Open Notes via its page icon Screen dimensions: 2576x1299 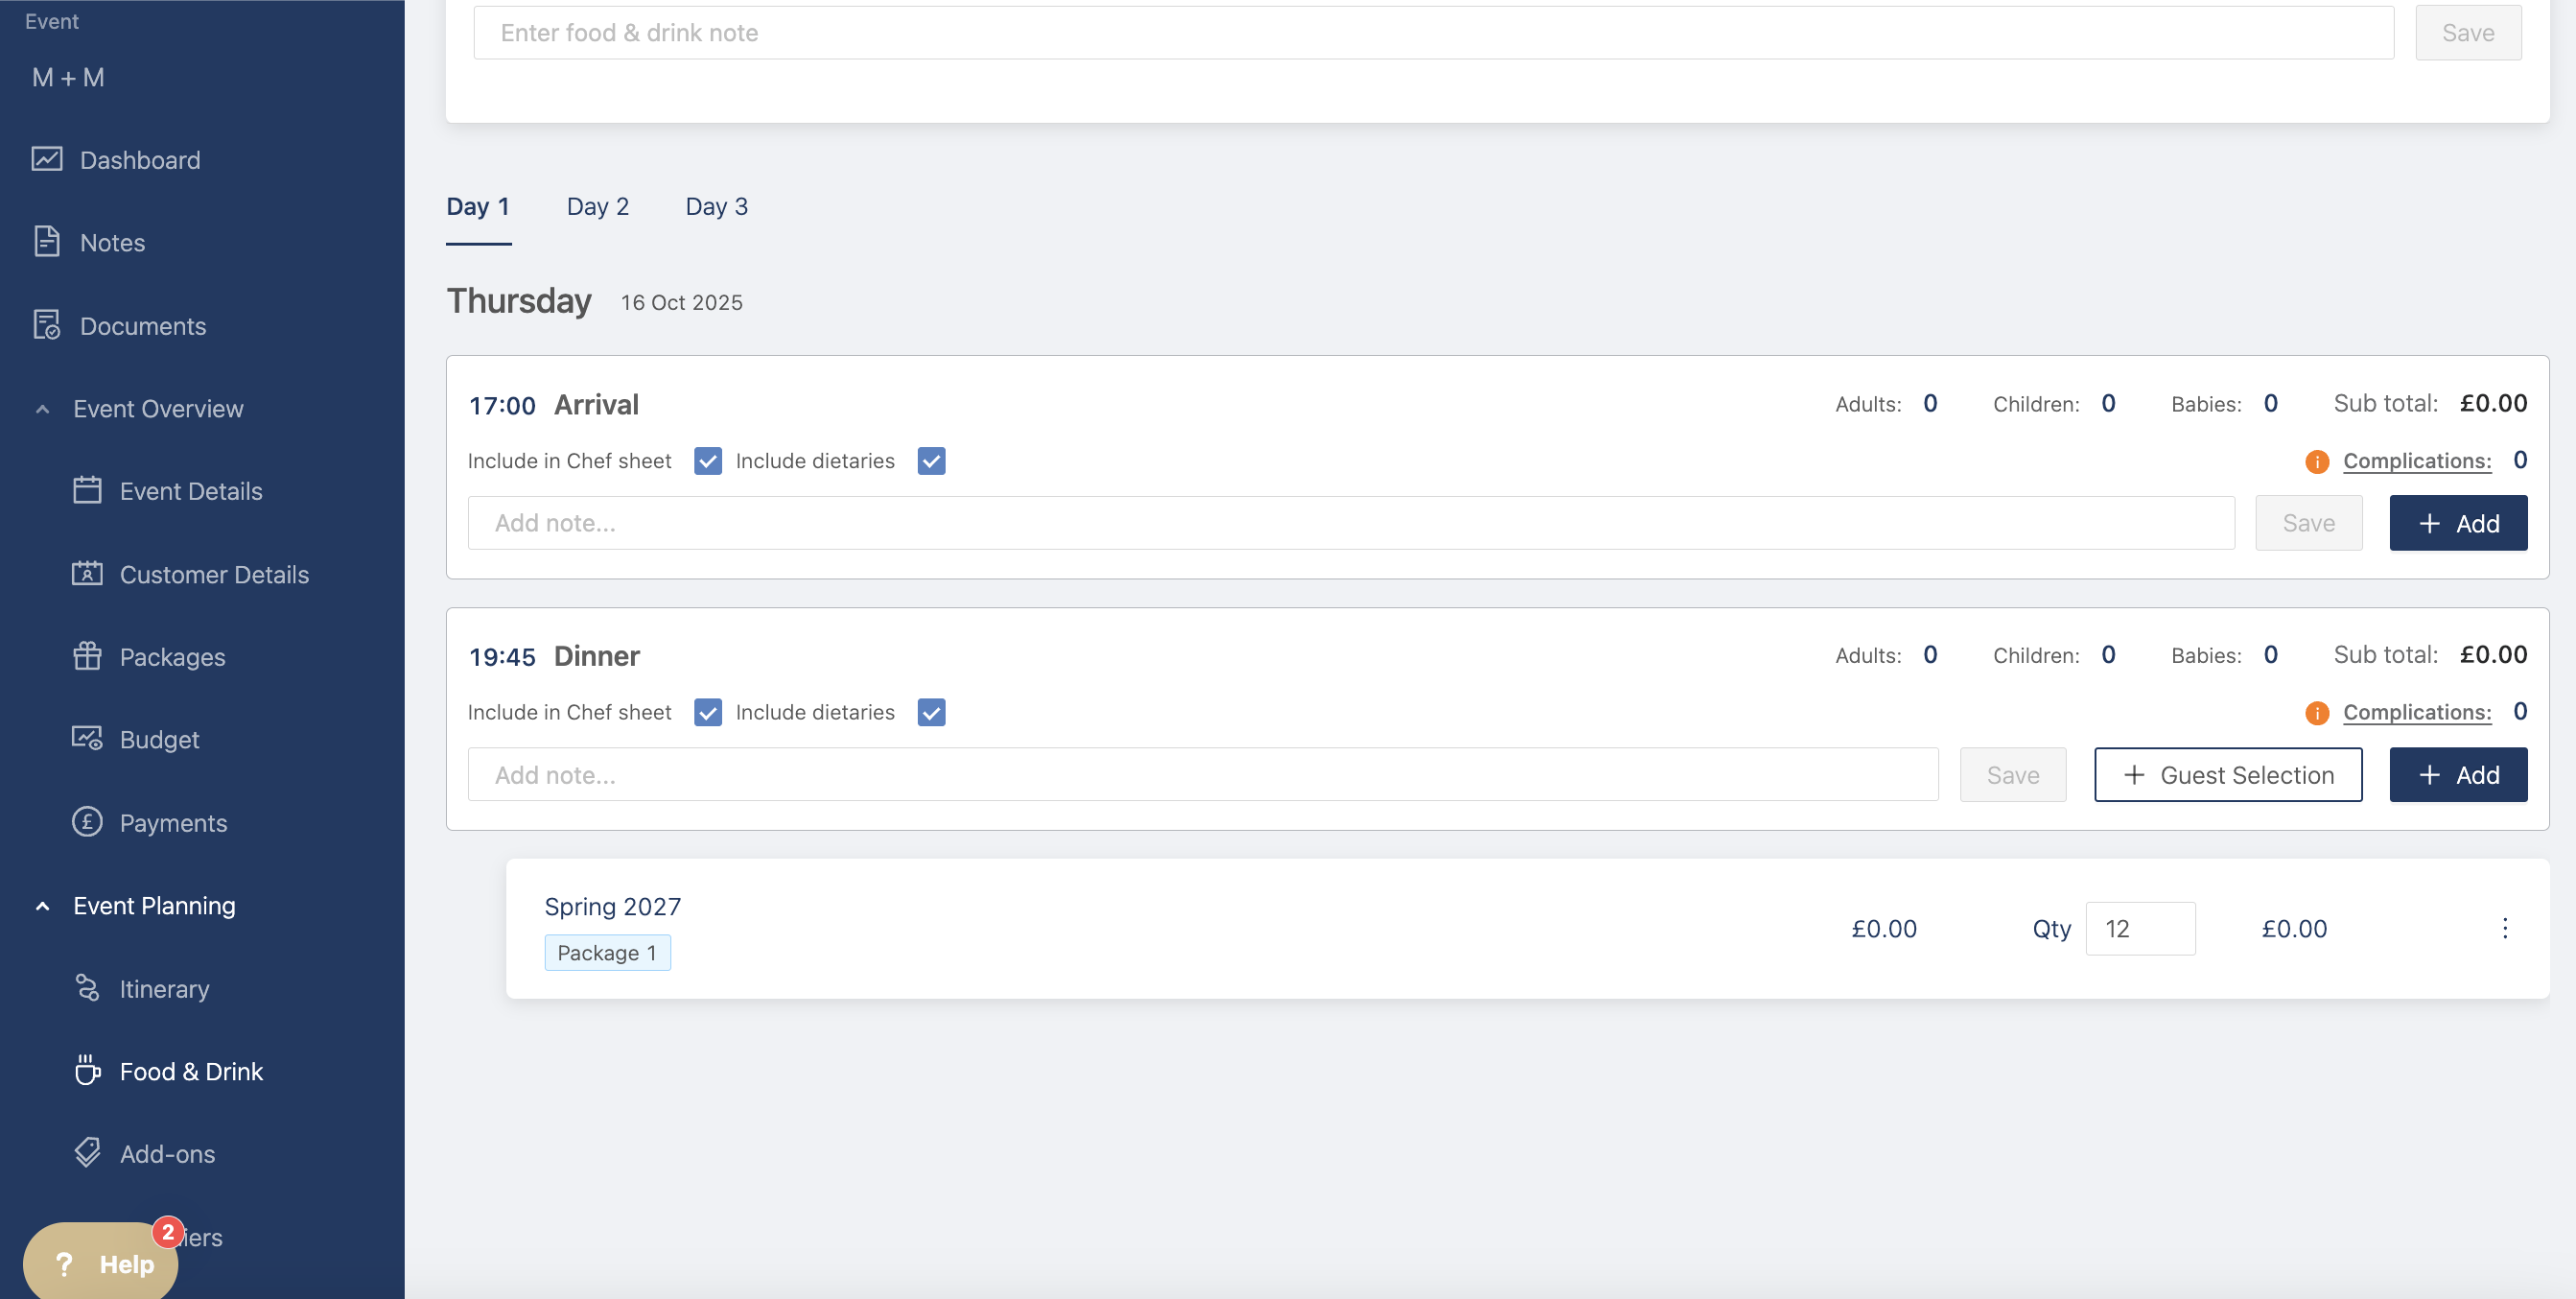pyautogui.click(x=47, y=242)
